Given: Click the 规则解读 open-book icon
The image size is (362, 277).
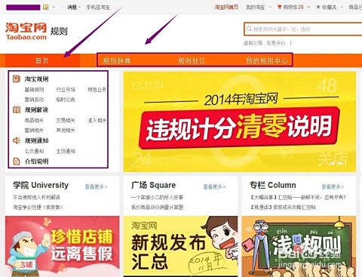Looking at the screenshot, I should pyautogui.click(x=17, y=109).
